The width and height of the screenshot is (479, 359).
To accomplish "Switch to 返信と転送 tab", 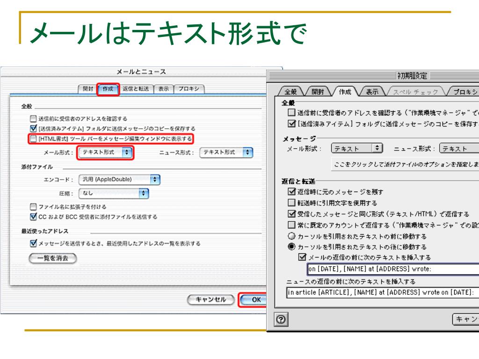I will pyautogui.click(x=136, y=89).
